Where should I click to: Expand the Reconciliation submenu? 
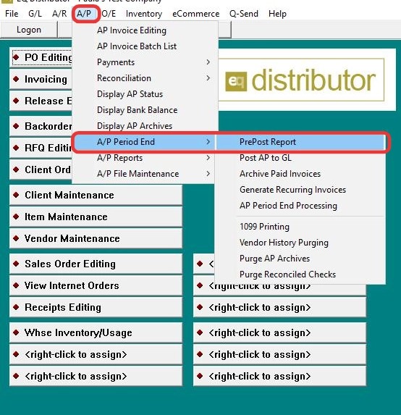pos(208,77)
